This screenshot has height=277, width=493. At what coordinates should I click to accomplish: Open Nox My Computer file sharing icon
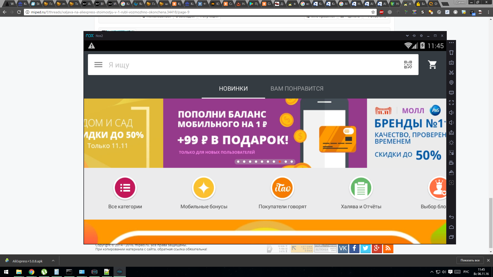[451, 93]
